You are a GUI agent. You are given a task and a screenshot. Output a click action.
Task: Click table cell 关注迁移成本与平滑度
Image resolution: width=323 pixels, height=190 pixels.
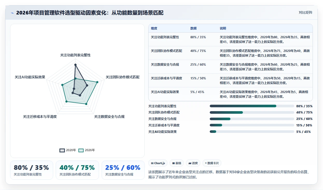[166, 78]
